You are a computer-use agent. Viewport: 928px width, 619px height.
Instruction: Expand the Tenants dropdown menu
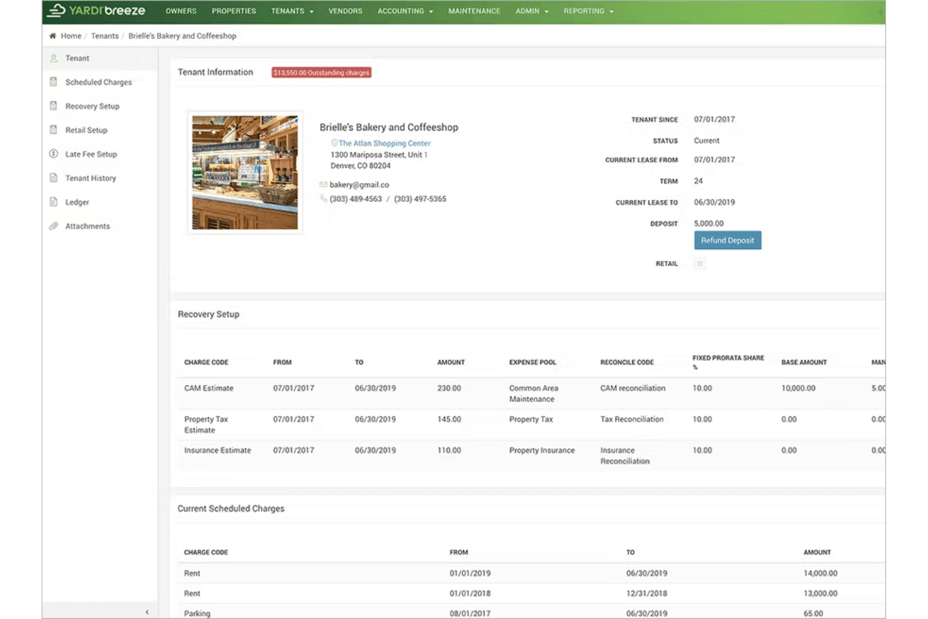292,11
